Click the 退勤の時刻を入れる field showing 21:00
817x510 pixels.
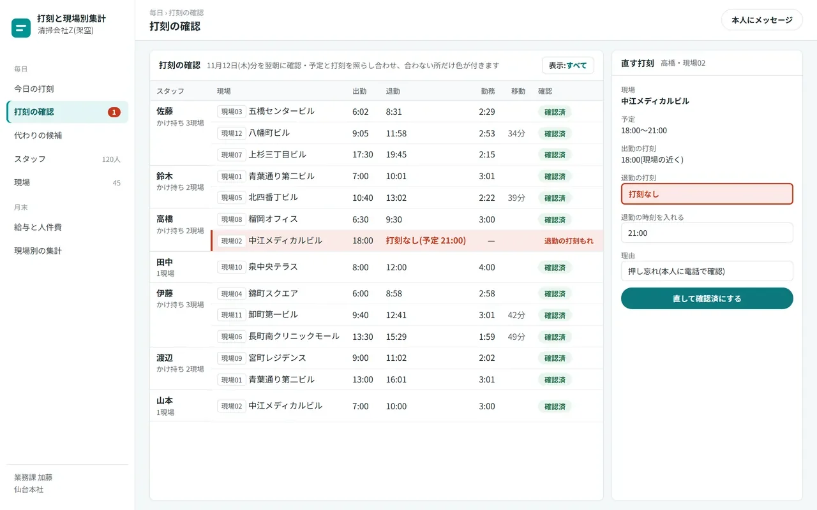(707, 233)
